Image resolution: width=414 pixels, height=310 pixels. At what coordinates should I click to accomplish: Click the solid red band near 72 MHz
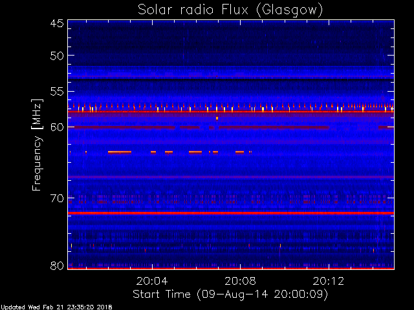tap(231, 213)
